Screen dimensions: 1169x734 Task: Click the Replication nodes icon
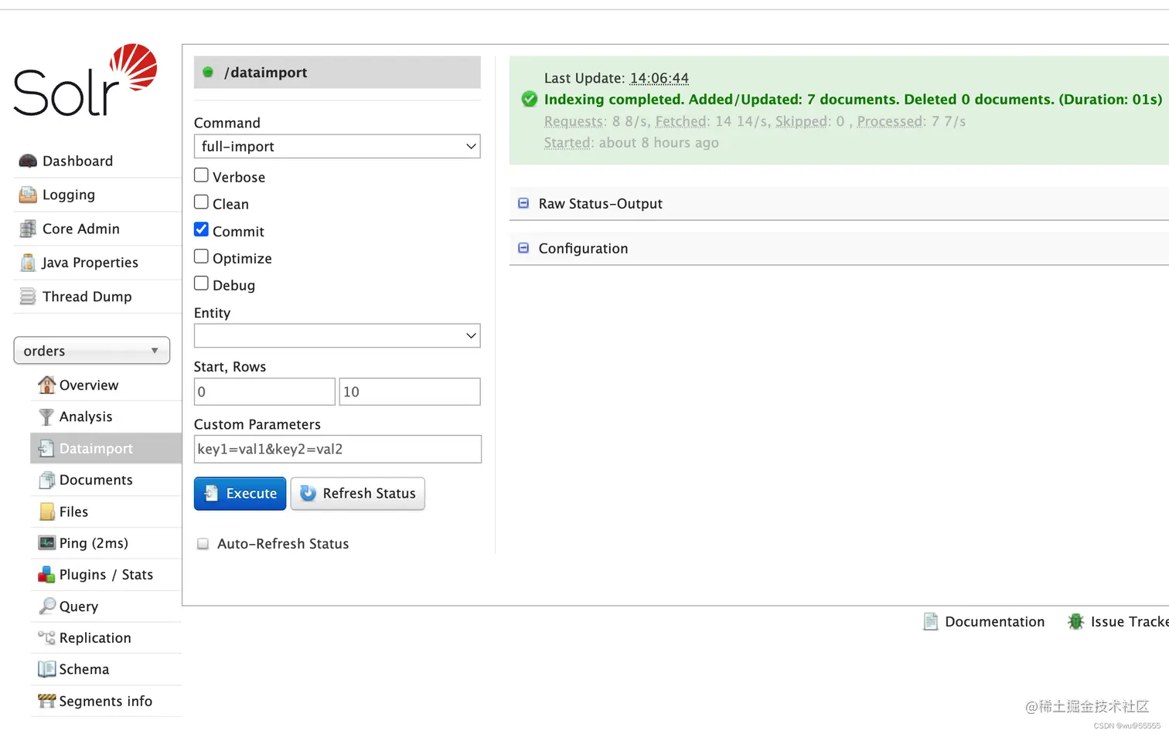pos(46,637)
